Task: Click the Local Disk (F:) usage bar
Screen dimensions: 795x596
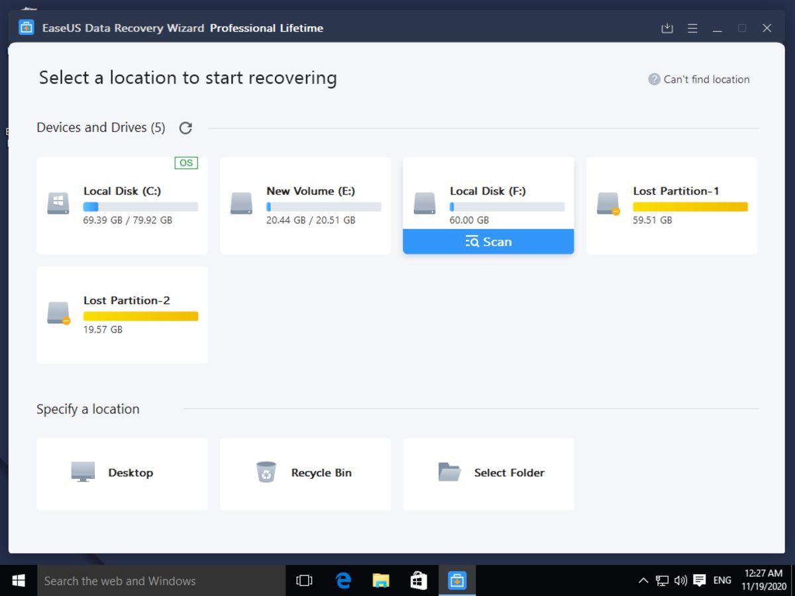Action: click(x=507, y=207)
